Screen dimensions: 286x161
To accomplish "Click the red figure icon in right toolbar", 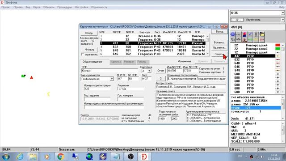I will (244, 39).
